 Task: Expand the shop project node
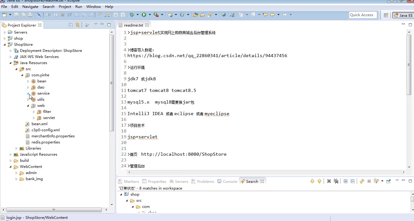(x=5, y=38)
